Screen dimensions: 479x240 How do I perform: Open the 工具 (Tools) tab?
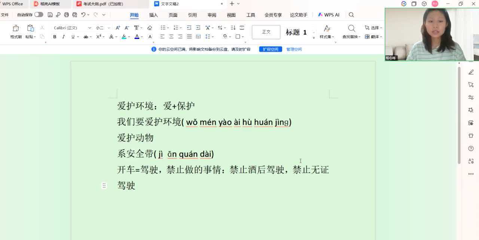click(x=251, y=15)
